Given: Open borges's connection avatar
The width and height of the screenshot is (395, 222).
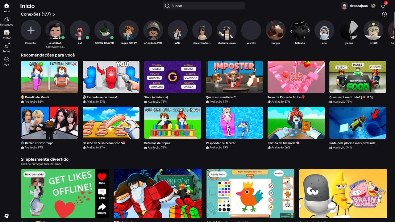Looking at the screenshot, I should pyautogui.click(x=276, y=30).
